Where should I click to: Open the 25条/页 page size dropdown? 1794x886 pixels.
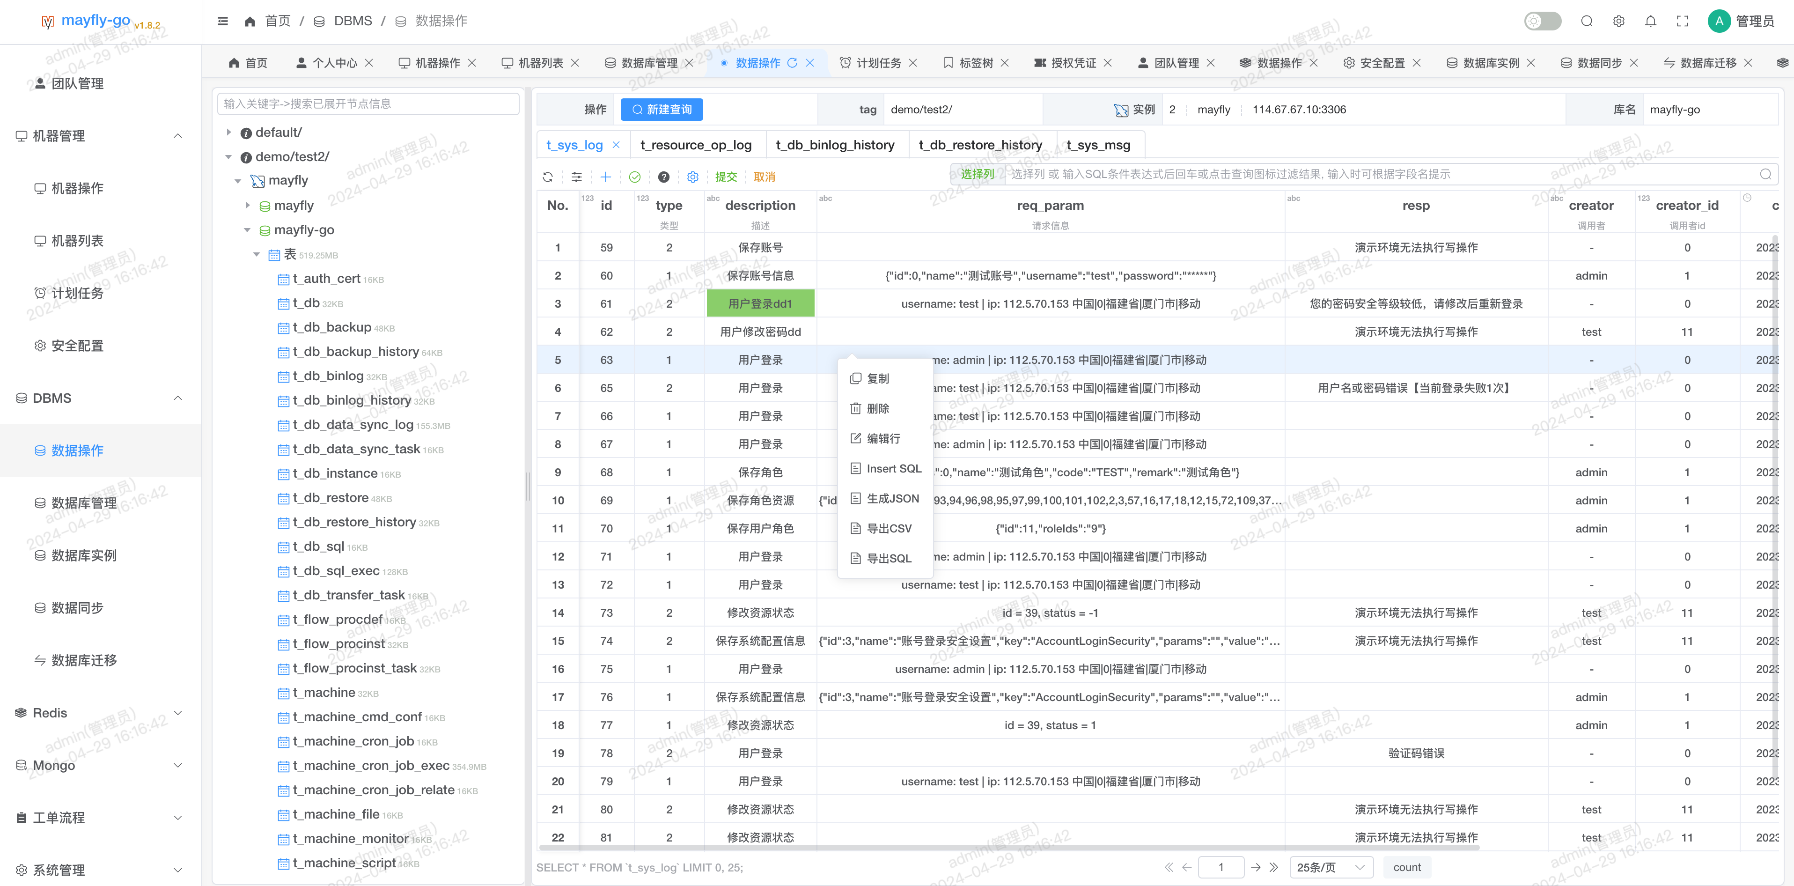pyautogui.click(x=1331, y=867)
